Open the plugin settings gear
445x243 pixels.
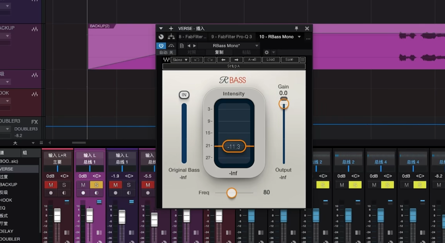coord(266,52)
